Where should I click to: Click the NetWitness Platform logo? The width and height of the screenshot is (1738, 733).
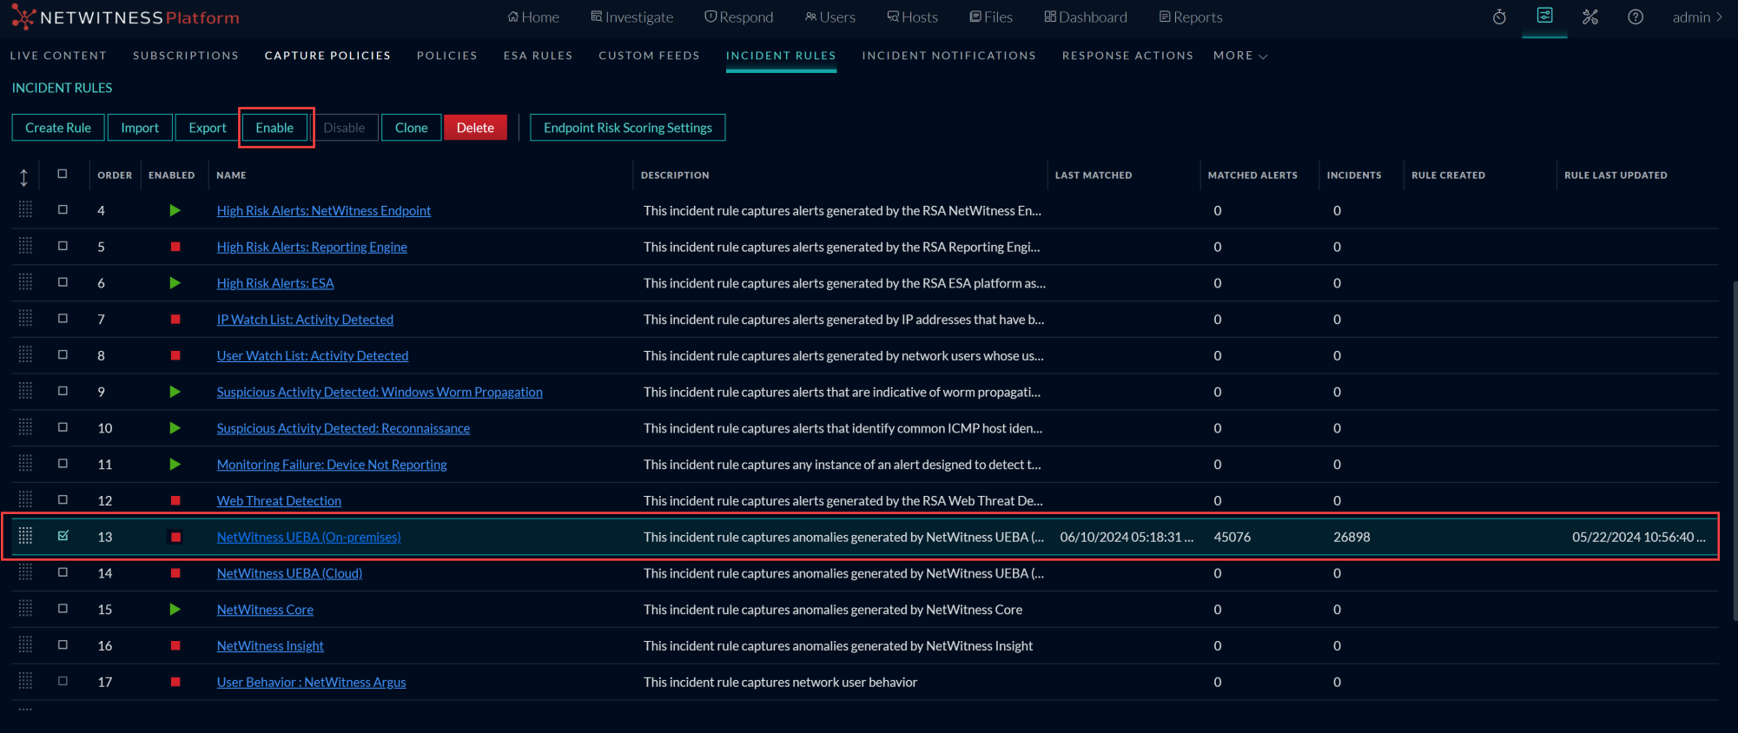tap(126, 17)
